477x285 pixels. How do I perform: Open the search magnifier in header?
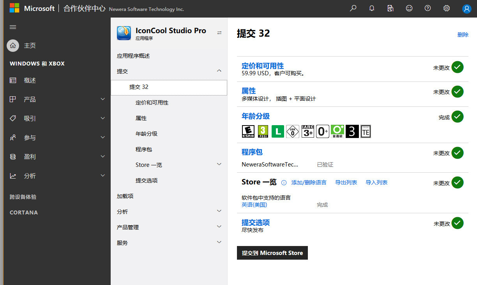tap(353, 8)
